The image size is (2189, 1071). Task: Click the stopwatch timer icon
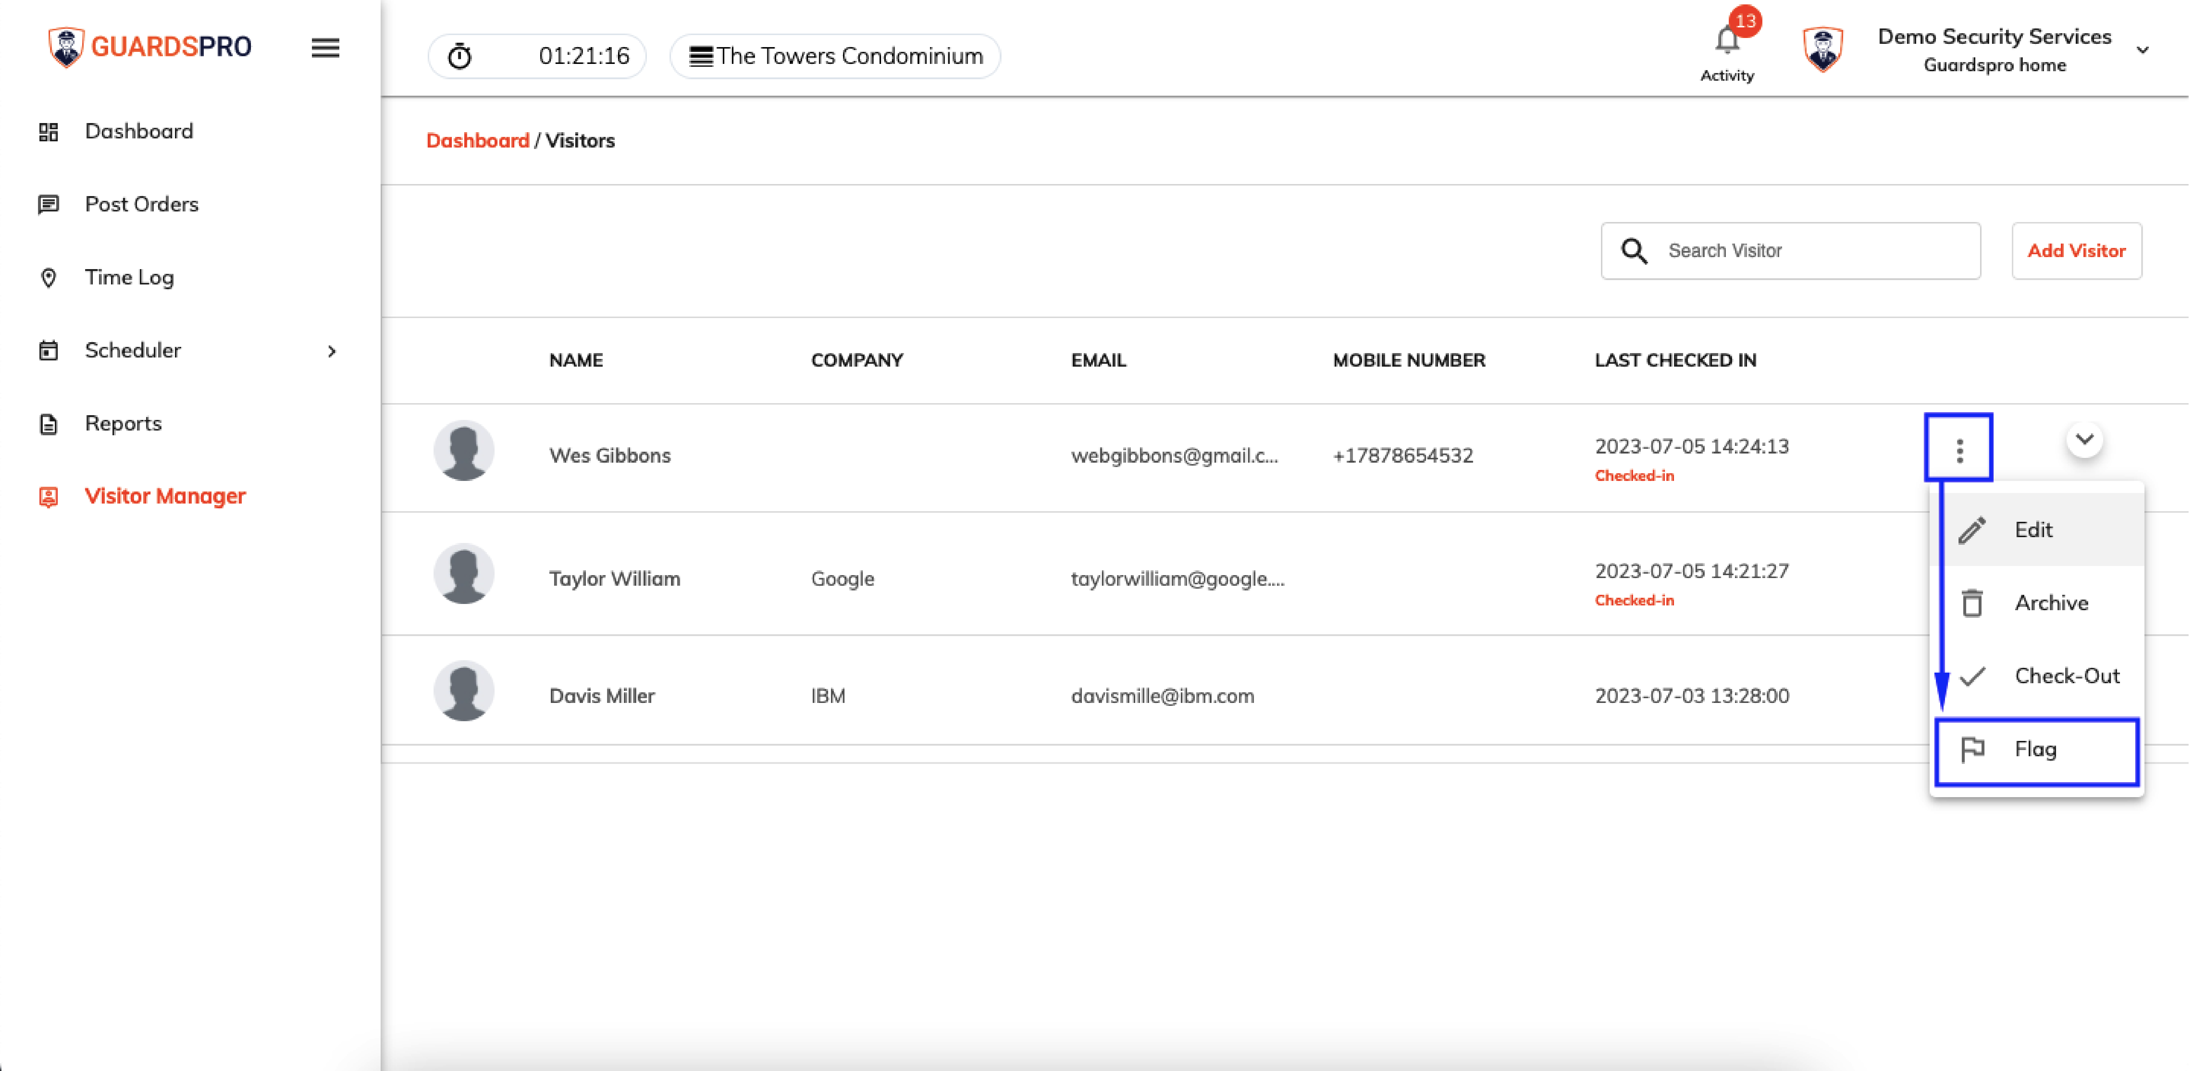pos(460,56)
